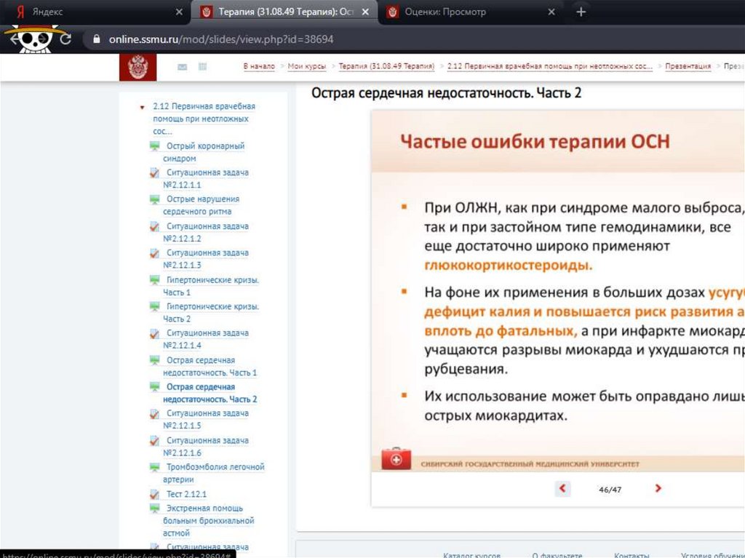This screenshot has height=558, width=745.
Task: Open Гипертонические кризы. Часть 2 link
Action: pyautogui.click(x=211, y=313)
